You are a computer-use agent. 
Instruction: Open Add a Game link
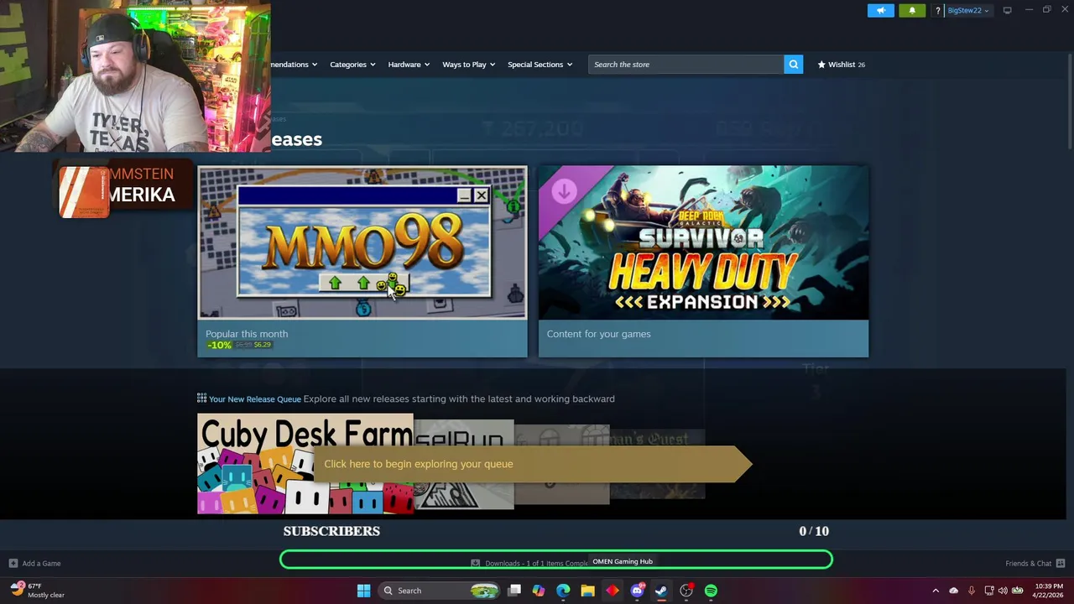(x=41, y=564)
